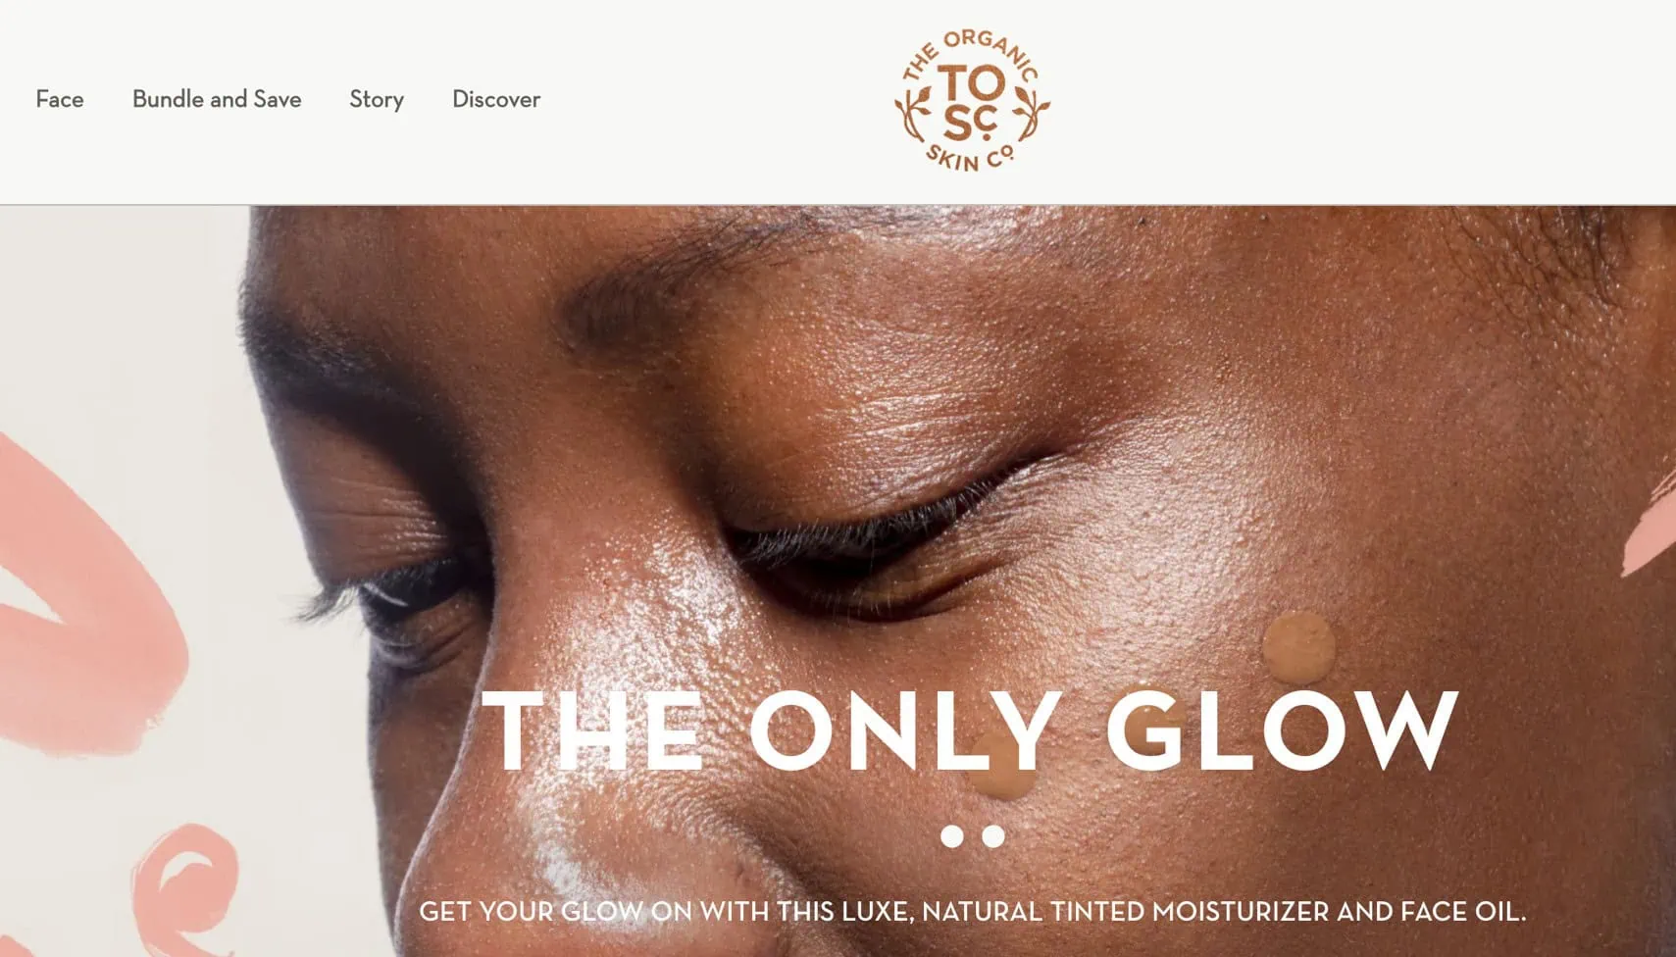Click the tinted moisturizer and face oil tagline
Image resolution: width=1676 pixels, height=957 pixels.
[972, 911]
